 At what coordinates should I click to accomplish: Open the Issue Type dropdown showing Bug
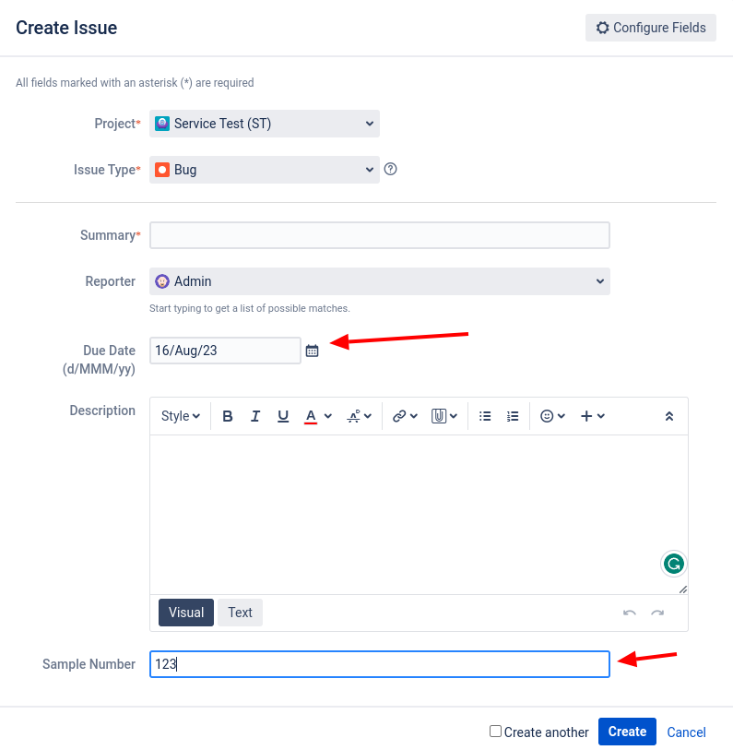(x=265, y=170)
